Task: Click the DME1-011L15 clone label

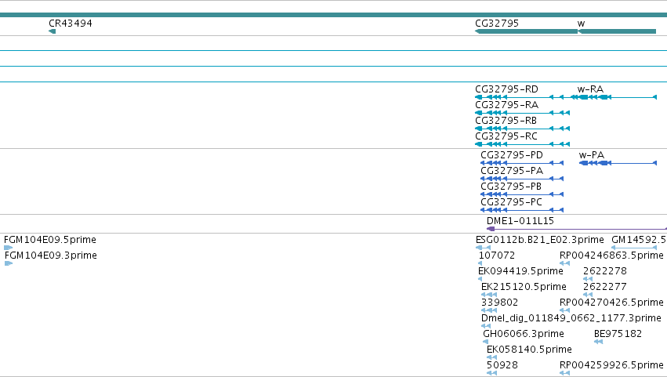Action: click(x=520, y=221)
